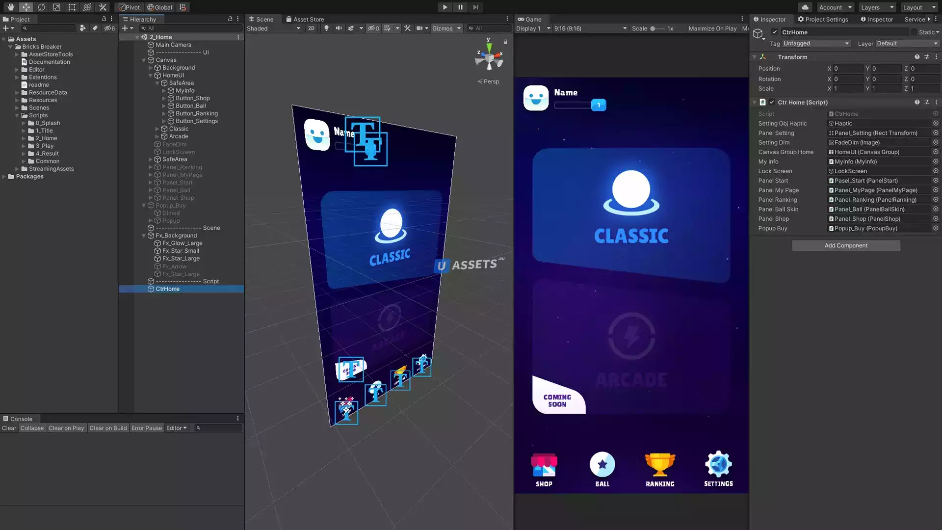Select the Rect transform tool
This screenshot has width=942, height=530.
coord(72,7)
